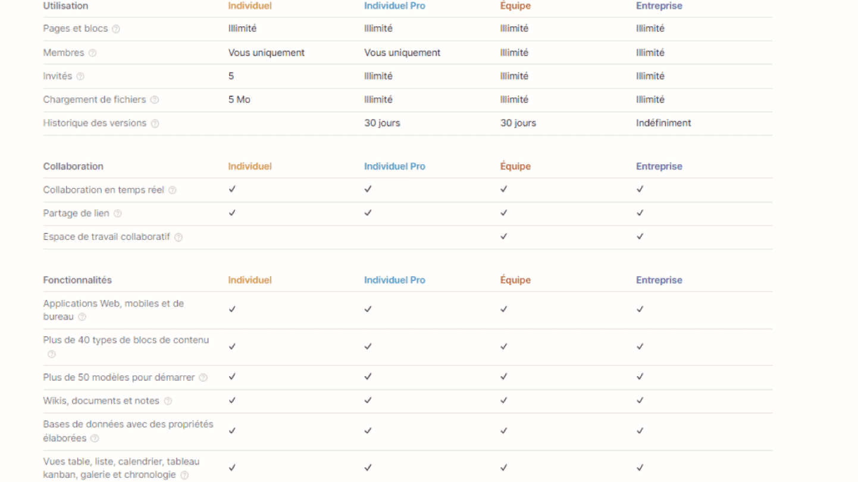Image resolution: width=858 pixels, height=482 pixels.
Task: Choose Équipe header in the Collaboration section
Action: [515, 166]
